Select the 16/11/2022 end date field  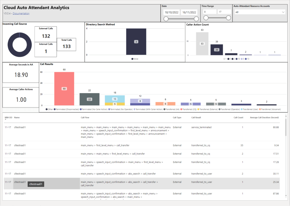(x=189, y=12)
